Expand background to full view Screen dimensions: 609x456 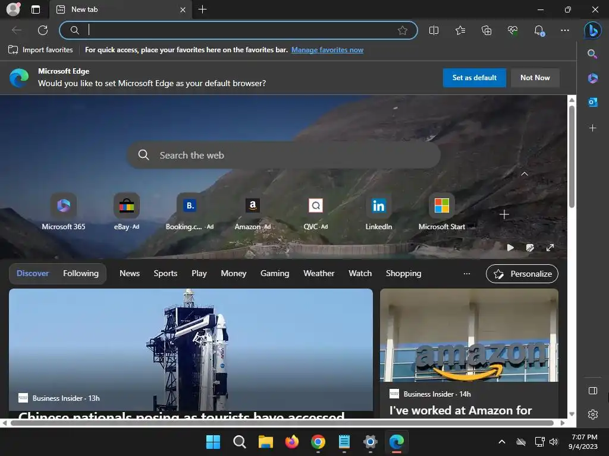(550, 248)
